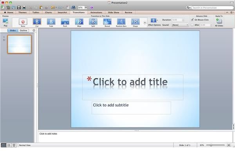The height and width of the screenshot is (151, 235).
Task: Open the Sound dropdown
Action: pyautogui.click(x=180, y=25)
